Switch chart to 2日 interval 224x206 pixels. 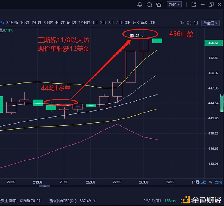[103, 22]
